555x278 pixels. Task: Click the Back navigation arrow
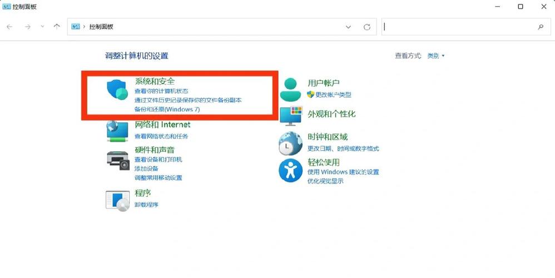click(9, 27)
